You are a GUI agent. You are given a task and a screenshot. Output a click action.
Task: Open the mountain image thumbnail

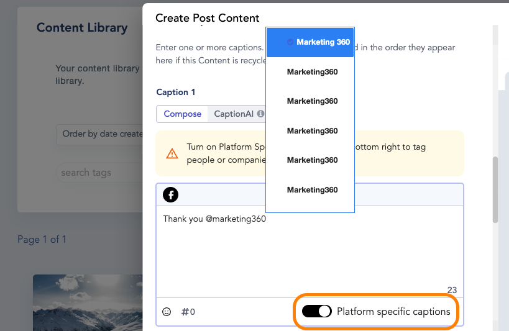click(x=88, y=302)
